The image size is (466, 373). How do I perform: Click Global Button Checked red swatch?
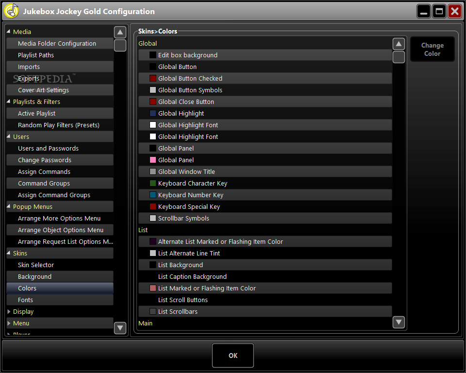(152, 78)
